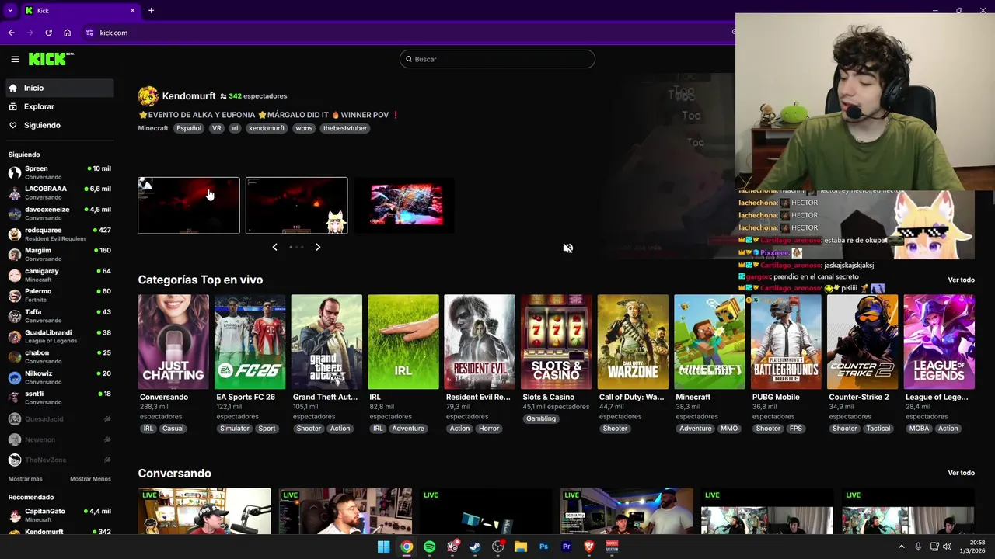Open the Call of Duty Warzone category
995x559 pixels.
(633, 342)
